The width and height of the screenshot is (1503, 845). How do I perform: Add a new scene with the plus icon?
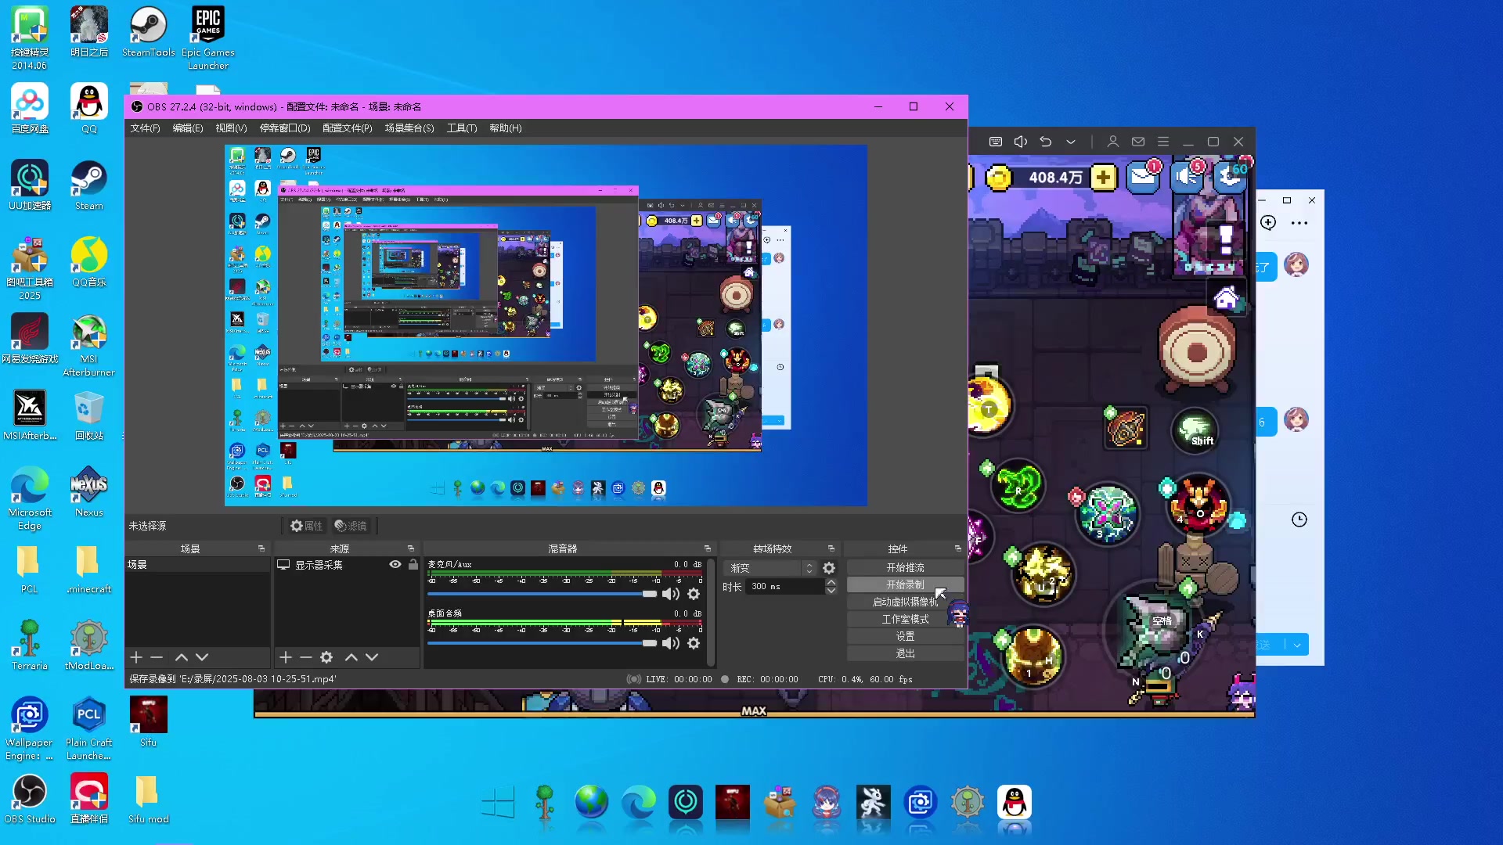click(x=136, y=657)
